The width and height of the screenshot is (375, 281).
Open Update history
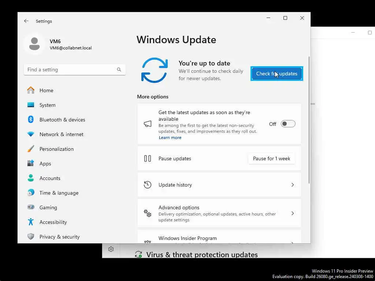click(219, 185)
